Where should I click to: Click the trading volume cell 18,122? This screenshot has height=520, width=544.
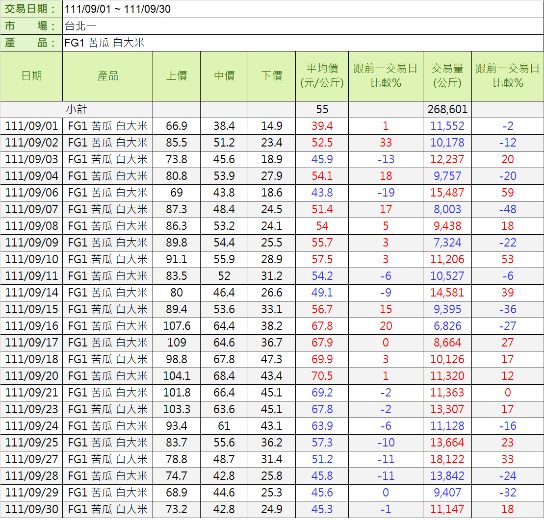(447, 459)
